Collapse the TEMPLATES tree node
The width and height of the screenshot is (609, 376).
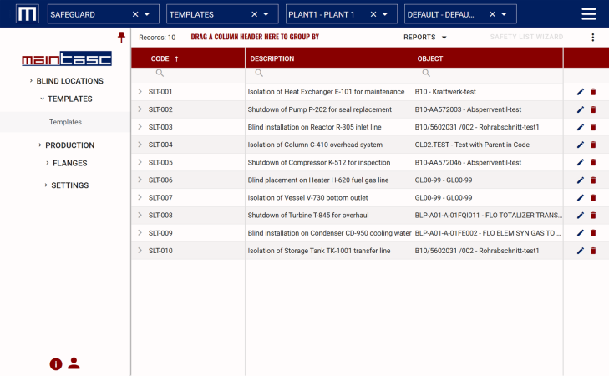point(42,99)
